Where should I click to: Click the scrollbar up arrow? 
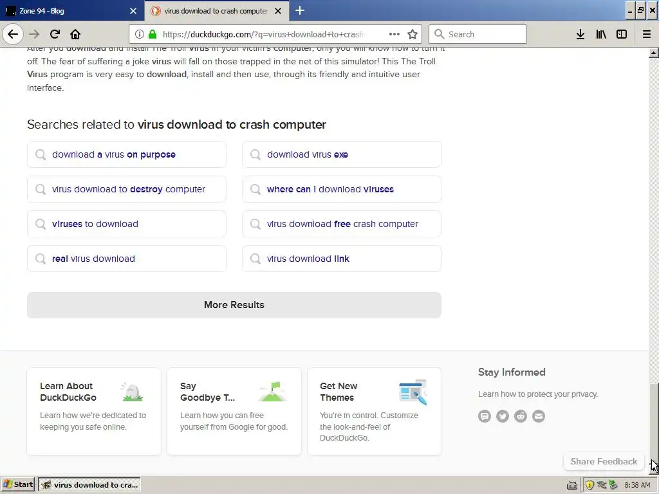[654, 53]
